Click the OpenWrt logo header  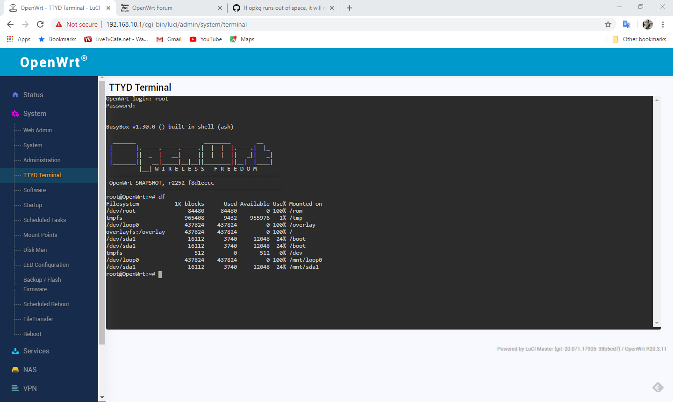coord(53,62)
